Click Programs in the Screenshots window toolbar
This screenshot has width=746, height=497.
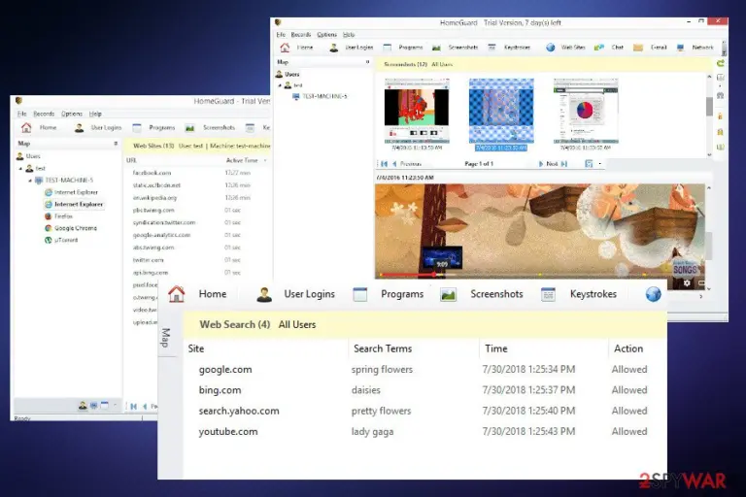[403, 48]
